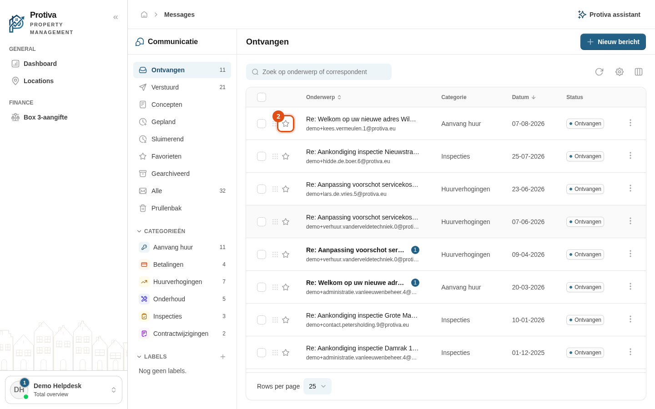The image size is (655, 409).
Task: Open Box 3-aangifte page
Action: pyautogui.click(x=64, y=117)
